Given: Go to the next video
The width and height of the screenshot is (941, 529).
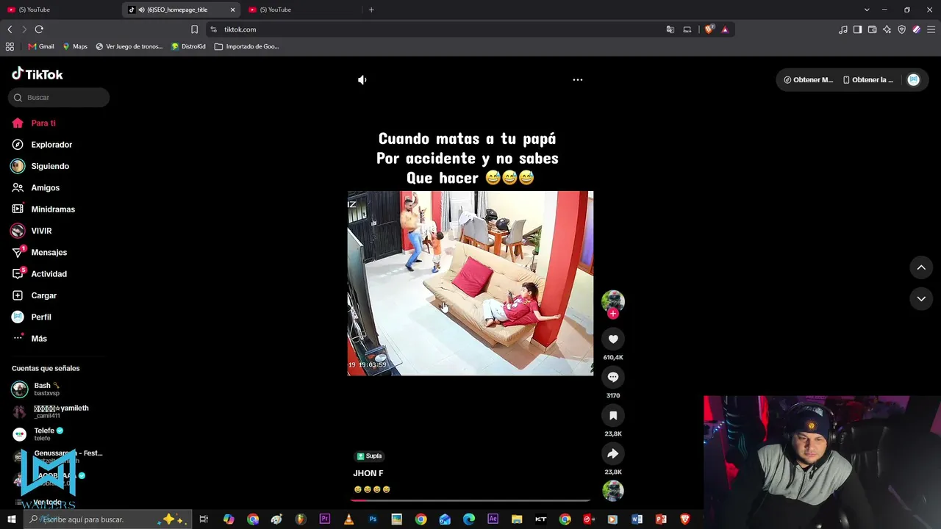Looking at the screenshot, I should click(x=921, y=299).
